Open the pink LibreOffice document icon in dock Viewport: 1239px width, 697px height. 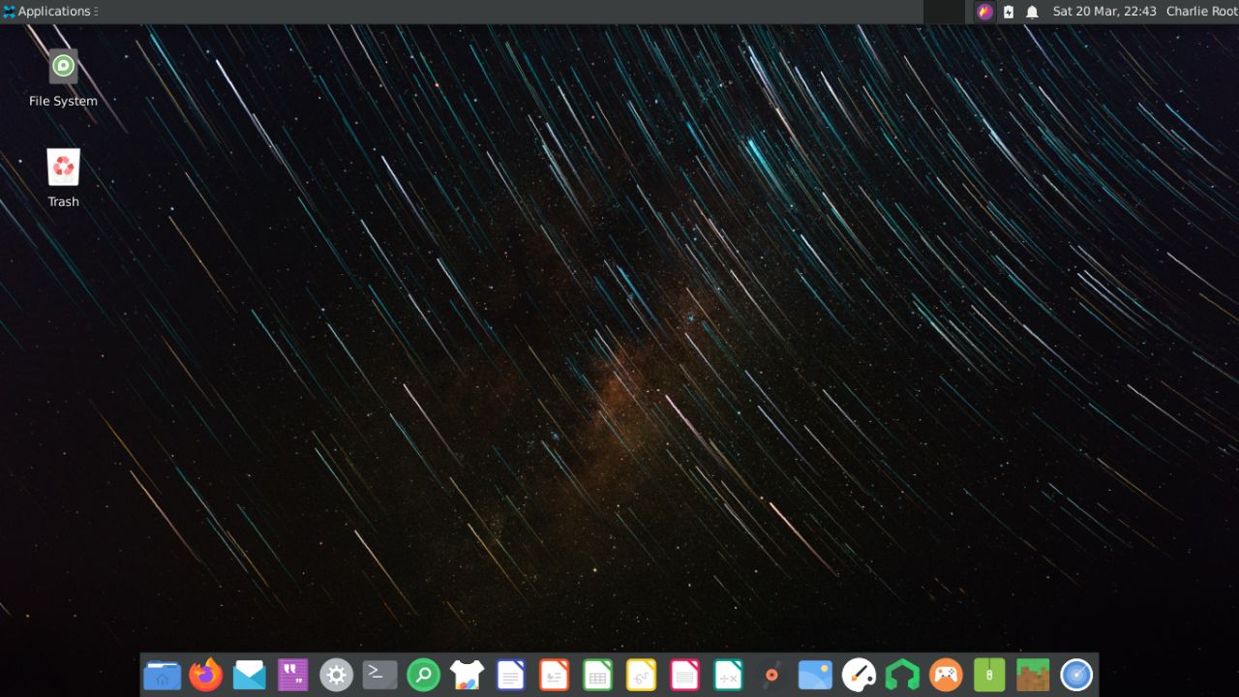(x=685, y=675)
